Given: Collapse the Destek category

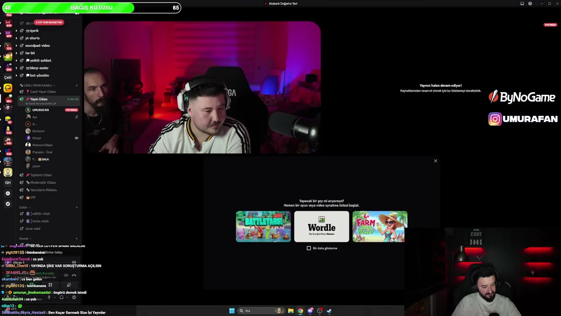Looking at the screenshot, I should point(25,238).
